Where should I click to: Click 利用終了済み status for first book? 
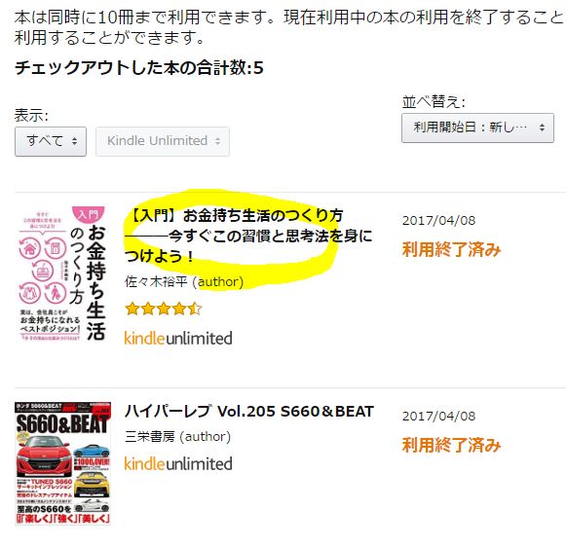tap(452, 249)
